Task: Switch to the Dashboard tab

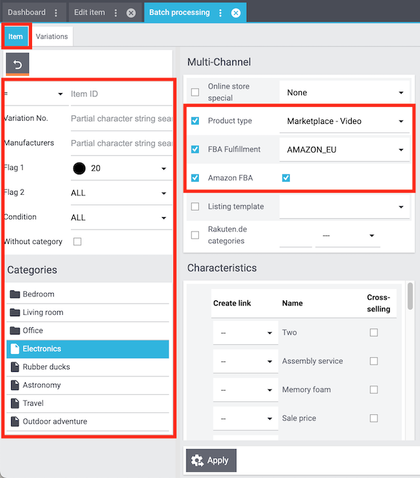Action: [27, 12]
